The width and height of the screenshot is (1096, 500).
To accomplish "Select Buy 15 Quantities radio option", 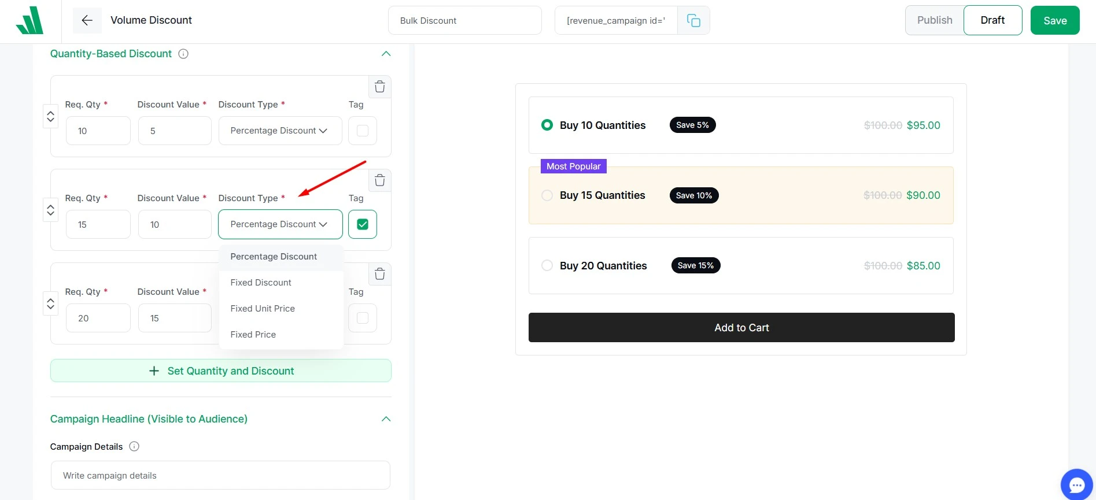I will tap(547, 195).
